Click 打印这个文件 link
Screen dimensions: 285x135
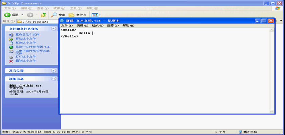coord(26,57)
